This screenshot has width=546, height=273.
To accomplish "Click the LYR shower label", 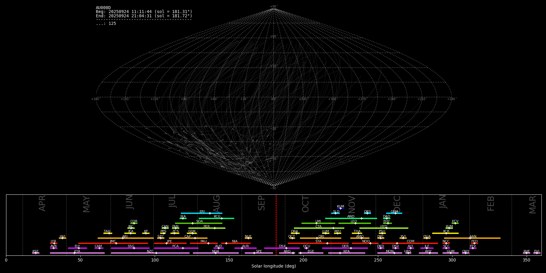I will (53, 241).
